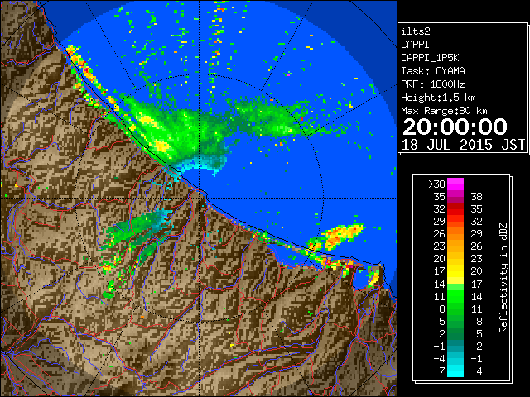The image size is (530, 397).
Task: Click the 'Task: OYAMA' line
Action: [x=433, y=71]
